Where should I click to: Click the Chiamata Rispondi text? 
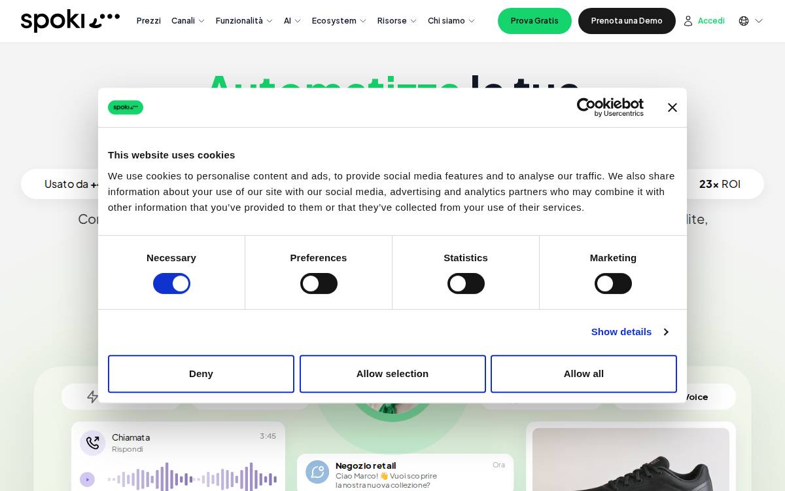[131, 443]
